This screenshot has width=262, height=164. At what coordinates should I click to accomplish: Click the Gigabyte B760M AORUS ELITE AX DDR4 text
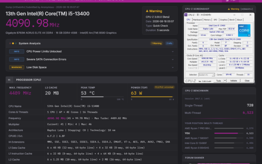(29, 33)
